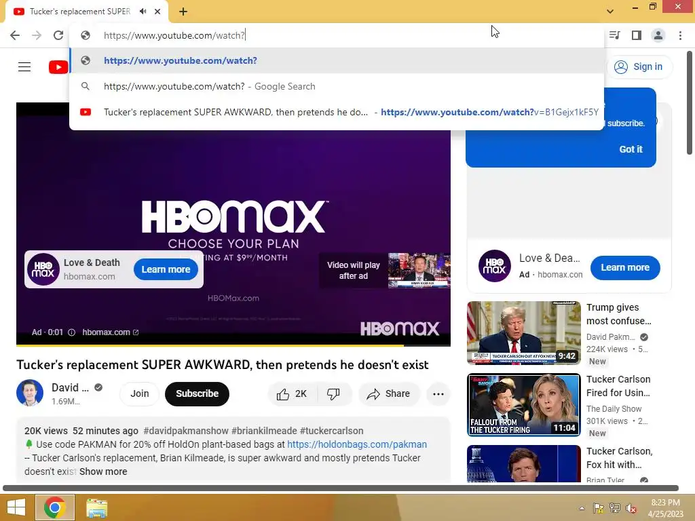The height and width of the screenshot is (521, 695).
Task: Click the Chrome taskbar icon
Action: pyautogui.click(x=55, y=507)
